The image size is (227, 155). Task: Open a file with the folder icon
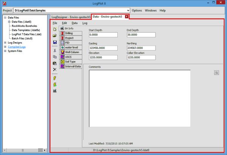[55, 35]
